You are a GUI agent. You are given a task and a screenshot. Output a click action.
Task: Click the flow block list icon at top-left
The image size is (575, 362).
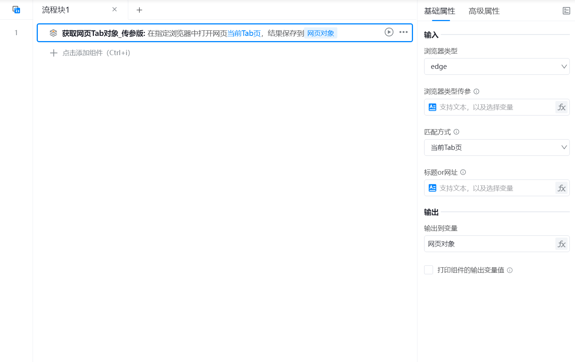pos(16,10)
